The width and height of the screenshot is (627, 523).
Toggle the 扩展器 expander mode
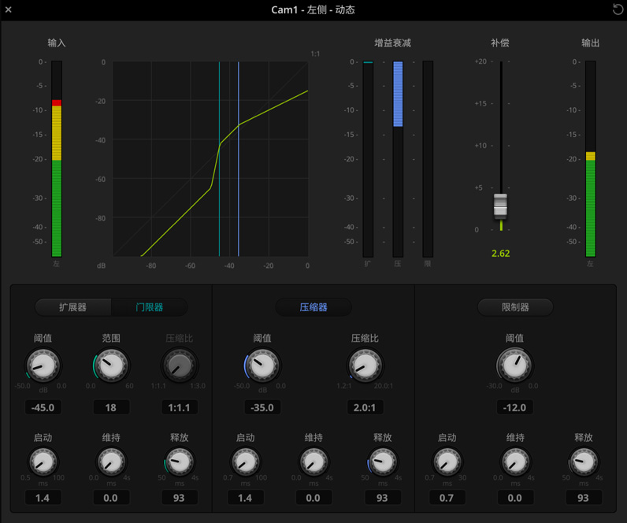pos(73,307)
